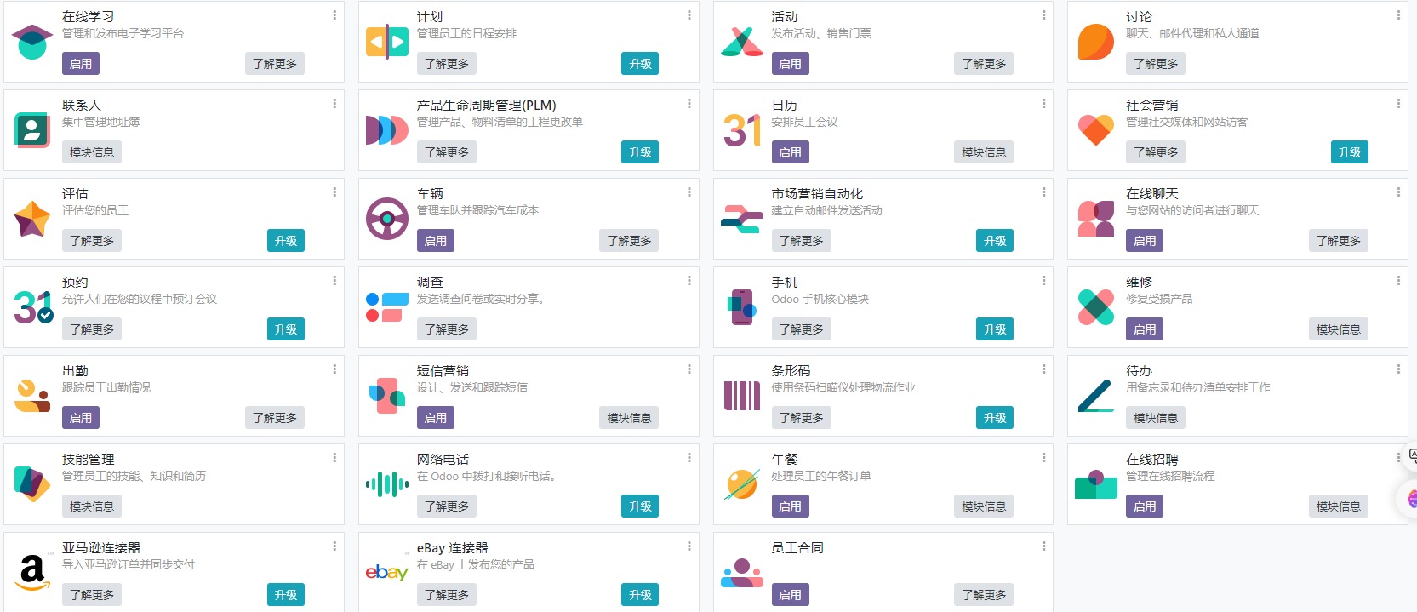Open the kebab menu on 员工合同 card

tap(1044, 546)
